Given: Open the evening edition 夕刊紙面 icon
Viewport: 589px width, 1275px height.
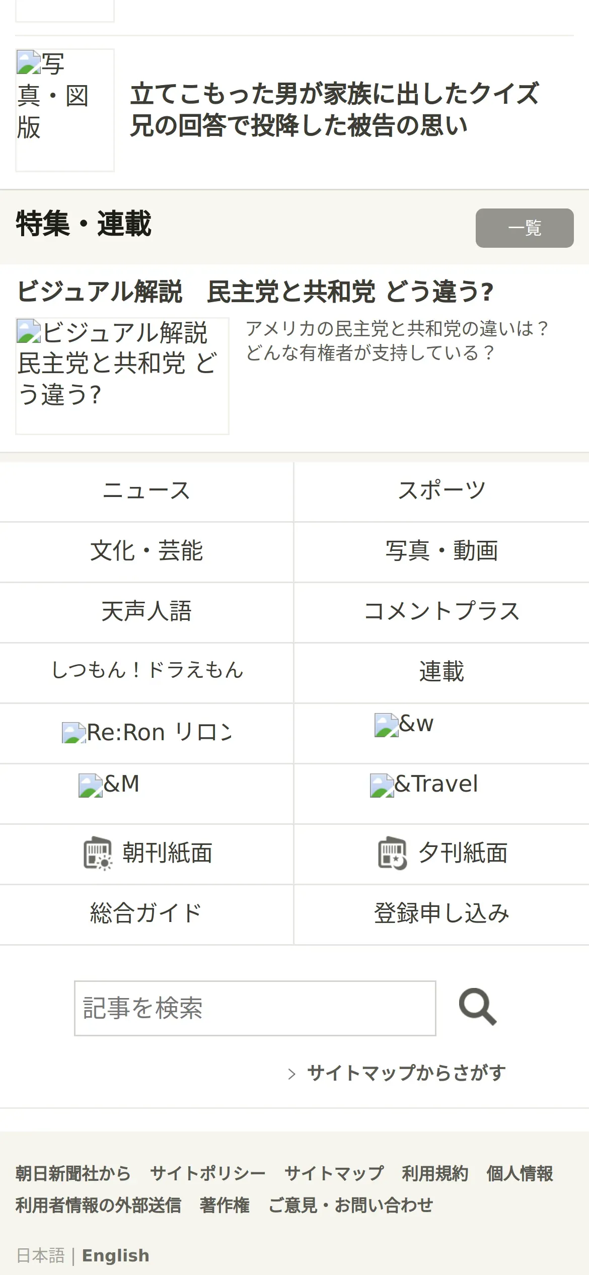Looking at the screenshot, I should 392,853.
